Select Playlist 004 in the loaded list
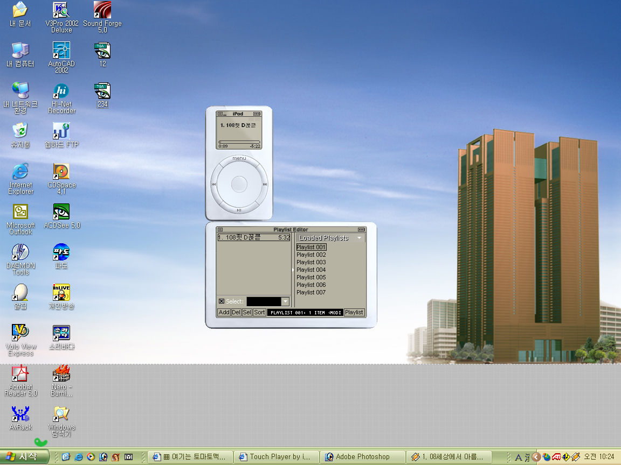Viewport: 621px width, 465px height. [311, 270]
